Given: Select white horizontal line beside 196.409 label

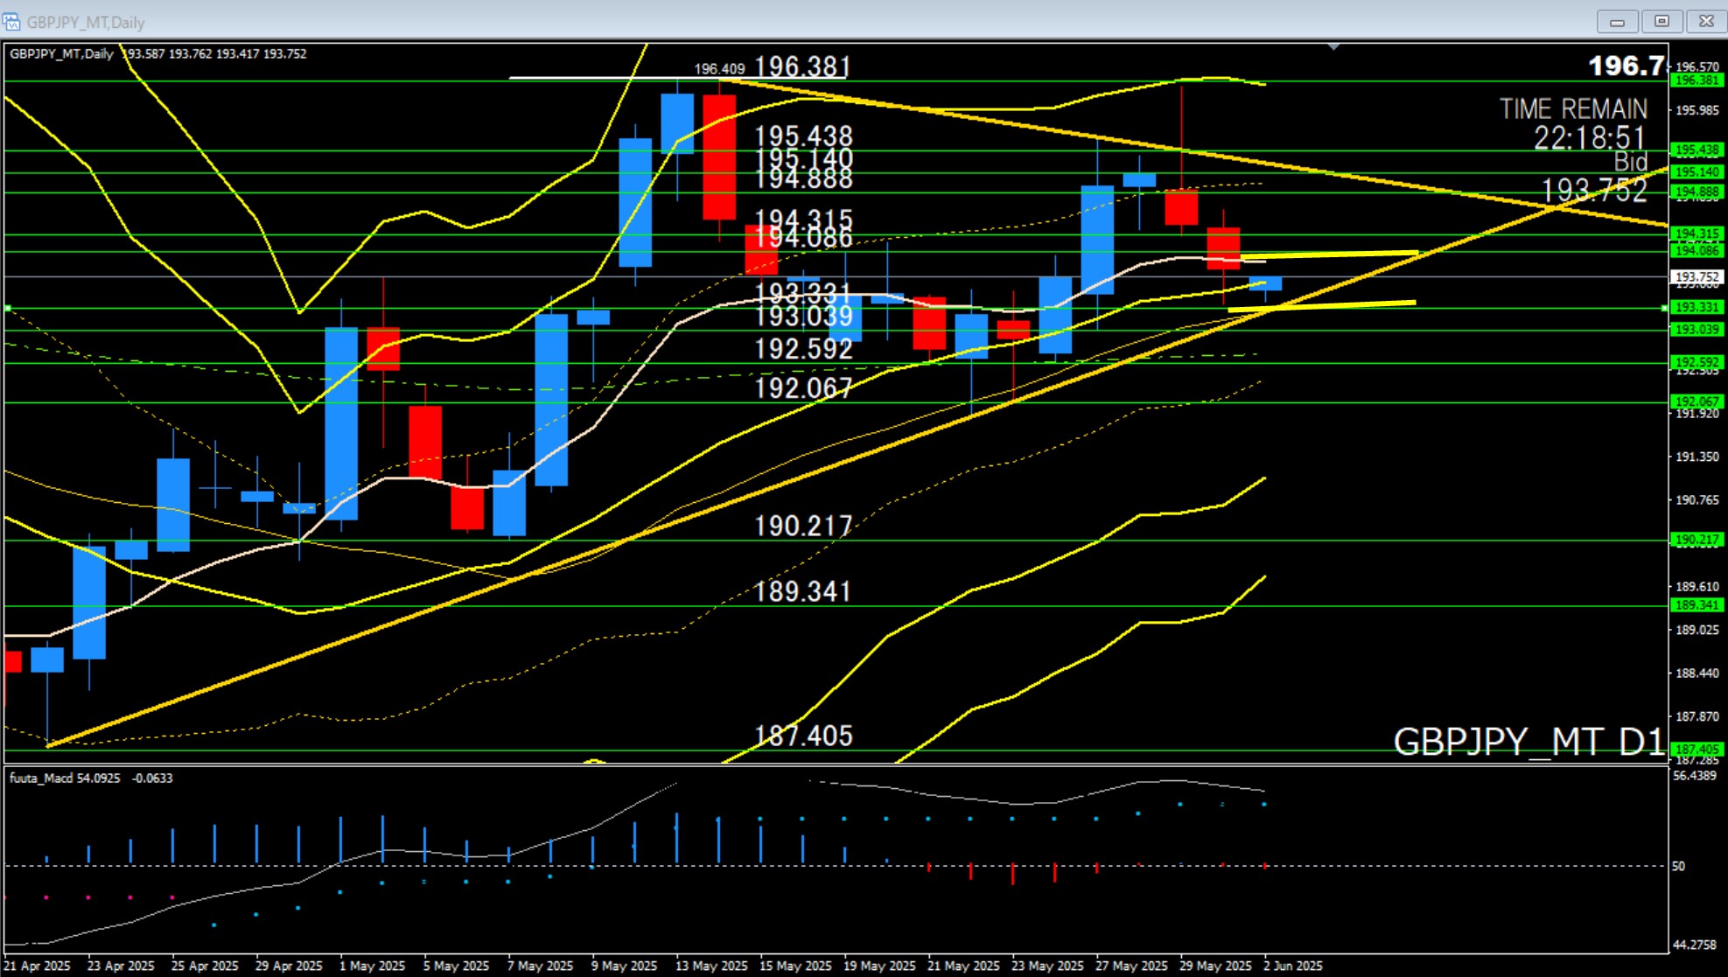Looking at the screenshot, I should click(678, 78).
